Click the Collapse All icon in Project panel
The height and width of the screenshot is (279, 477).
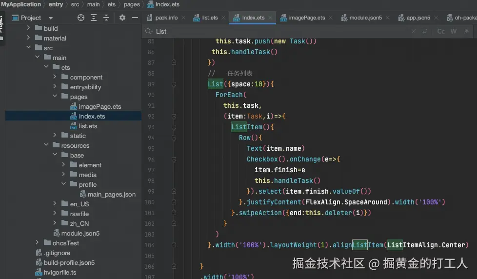point(106,18)
